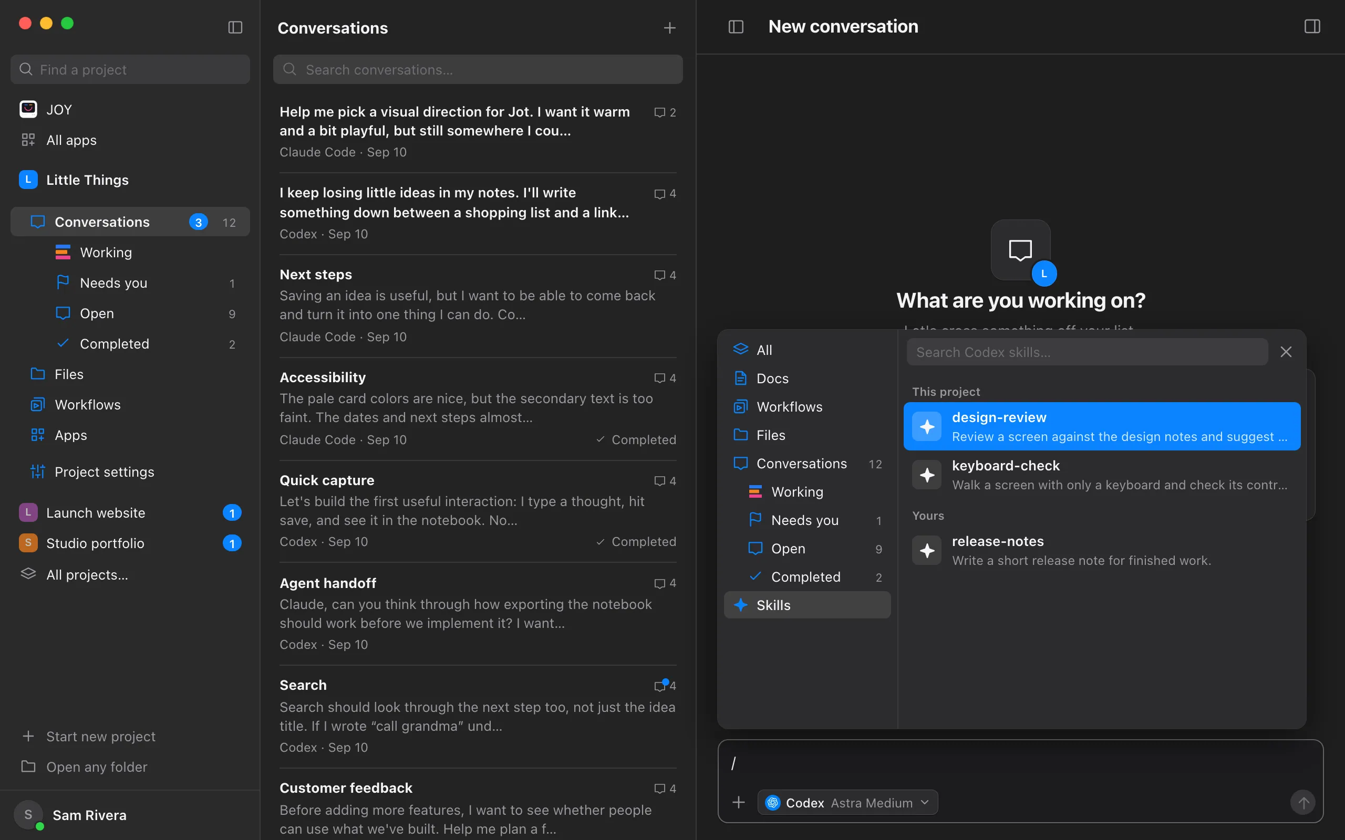This screenshot has width=1345, height=840.
Task: Open the Search conversation with unread dot
Action: click(478, 716)
